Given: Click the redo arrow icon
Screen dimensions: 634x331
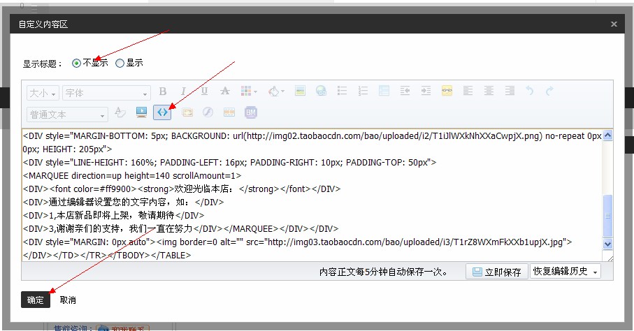Looking at the screenshot, I should (x=549, y=91).
